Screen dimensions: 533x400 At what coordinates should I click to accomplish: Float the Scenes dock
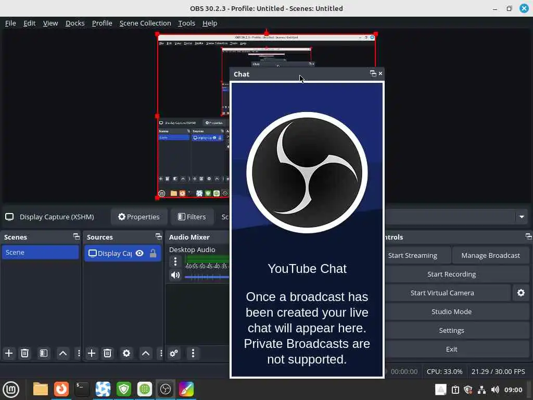pyautogui.click(x=76, y=236)
